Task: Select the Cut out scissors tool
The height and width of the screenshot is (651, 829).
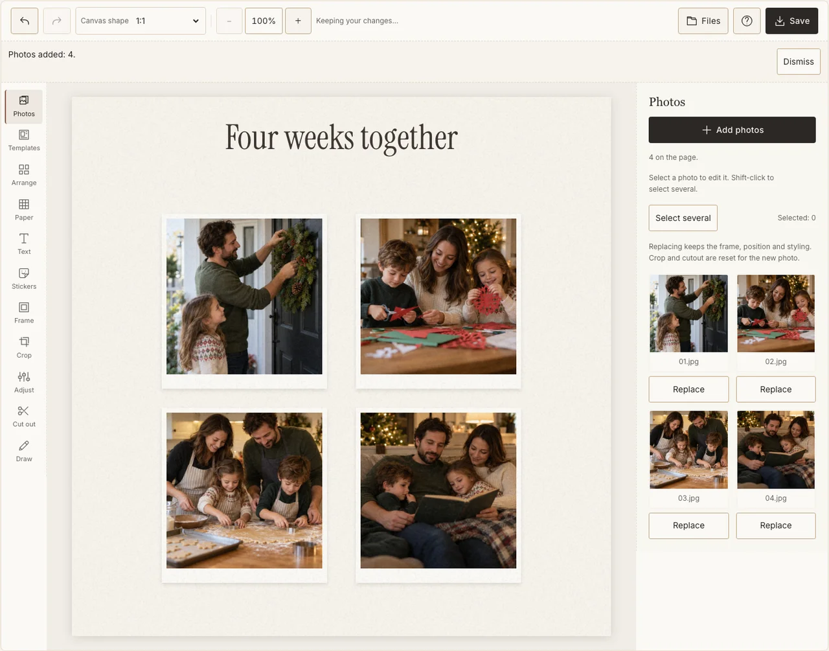Action: coord(24,417)
